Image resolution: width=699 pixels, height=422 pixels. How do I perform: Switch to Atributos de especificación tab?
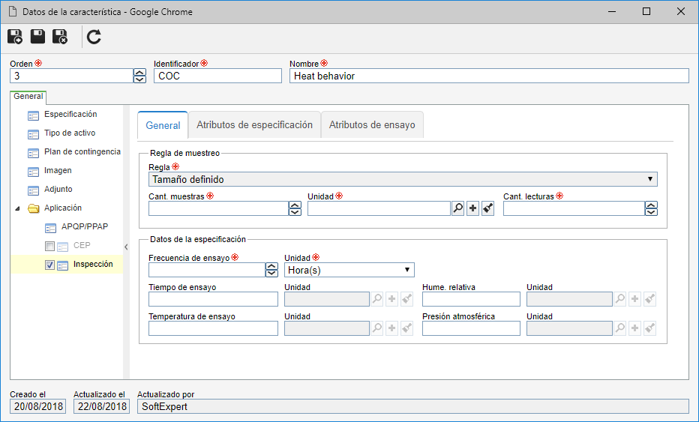click(x=254, y=124)
